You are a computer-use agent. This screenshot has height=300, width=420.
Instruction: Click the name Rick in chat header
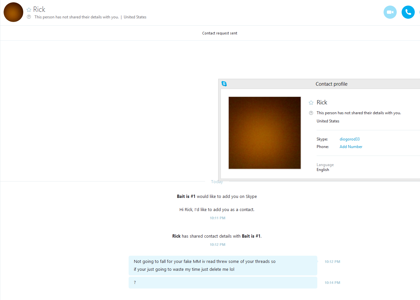(x=39, y=10)
